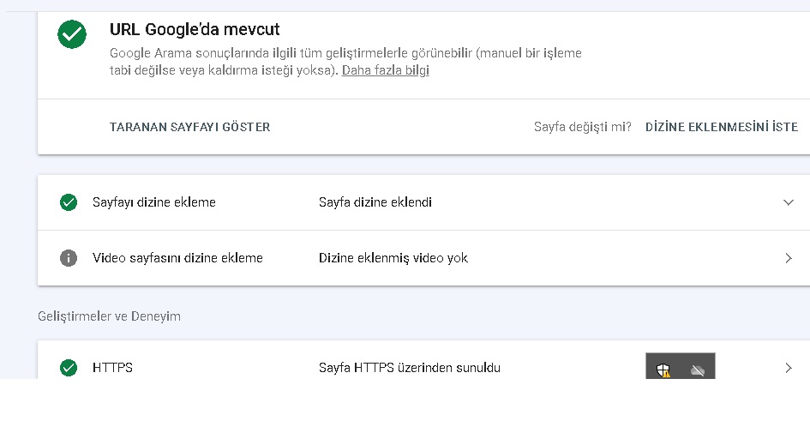Click the Sayfa dizine eklendi status text

coord(375,202)
